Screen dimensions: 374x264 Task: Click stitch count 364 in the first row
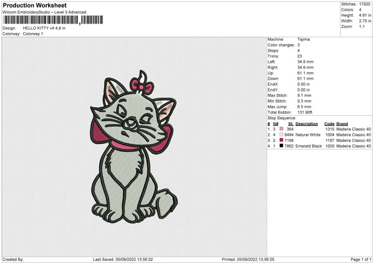tap(290, 129)
